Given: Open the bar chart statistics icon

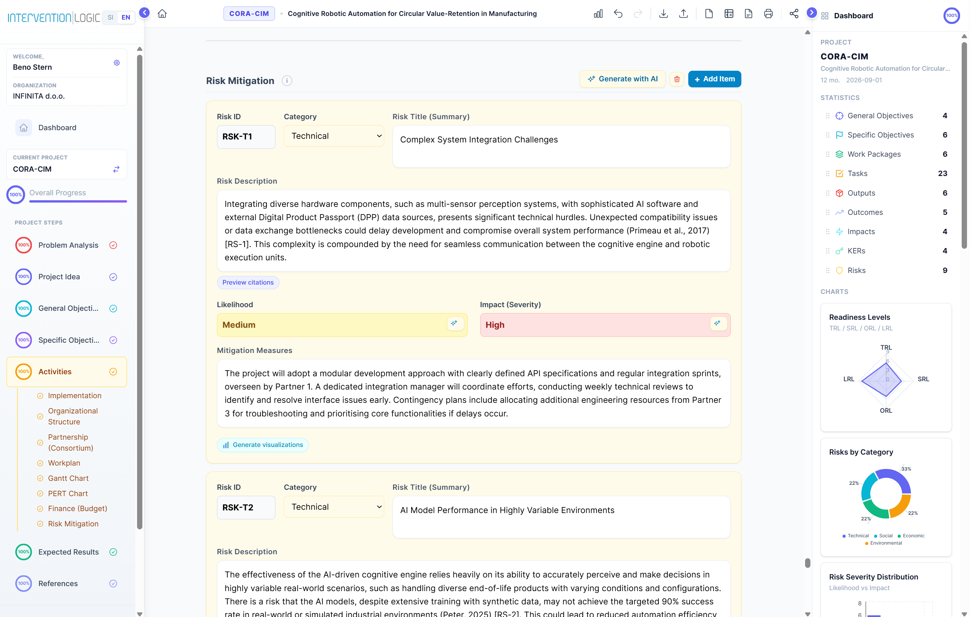Looking at the screenshot, I should click(x=598, y=14).
